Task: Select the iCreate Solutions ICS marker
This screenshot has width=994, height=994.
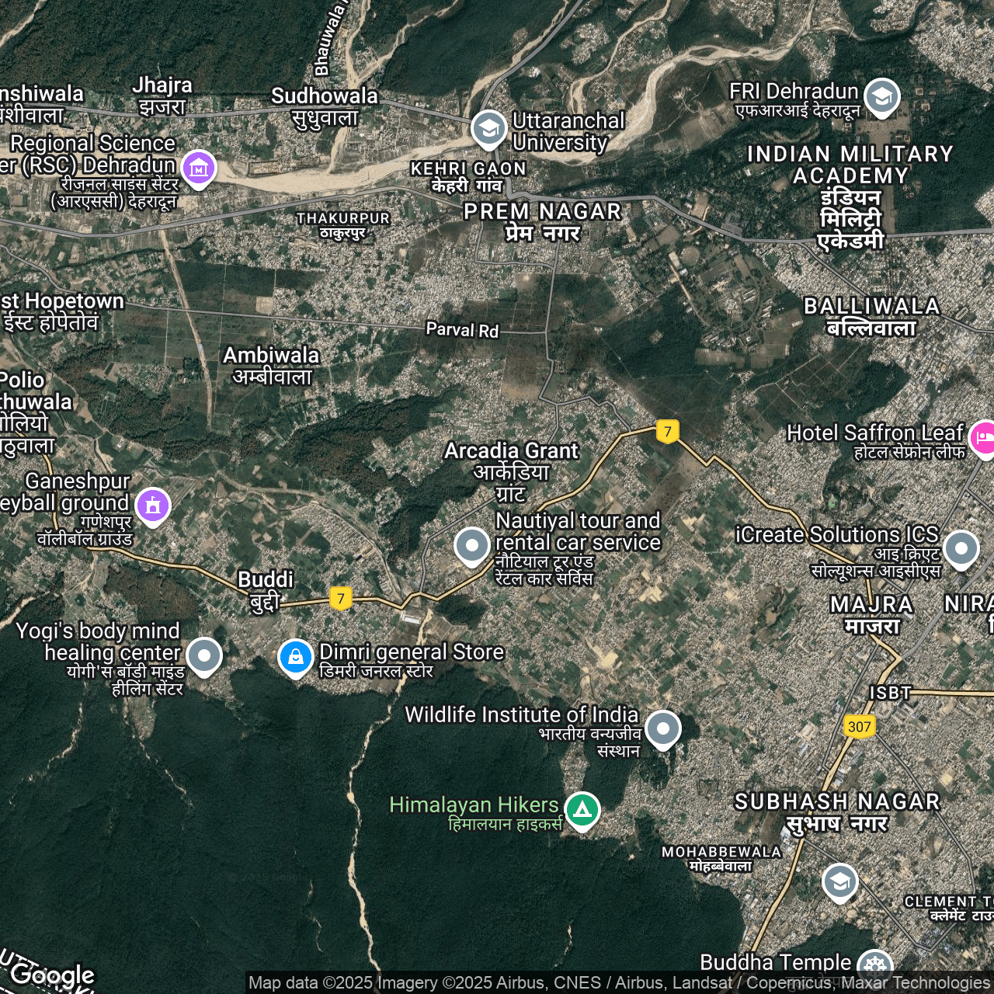Action: (961, 548)
